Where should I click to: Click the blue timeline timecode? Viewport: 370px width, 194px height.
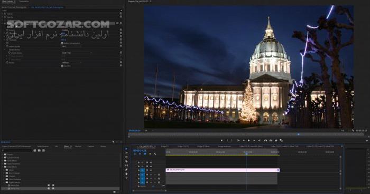click(x=140, y=150)
